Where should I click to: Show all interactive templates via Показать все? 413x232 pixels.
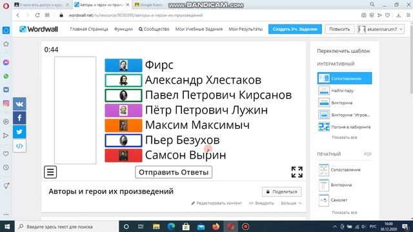pyautogui.click(x=345, y=137)
